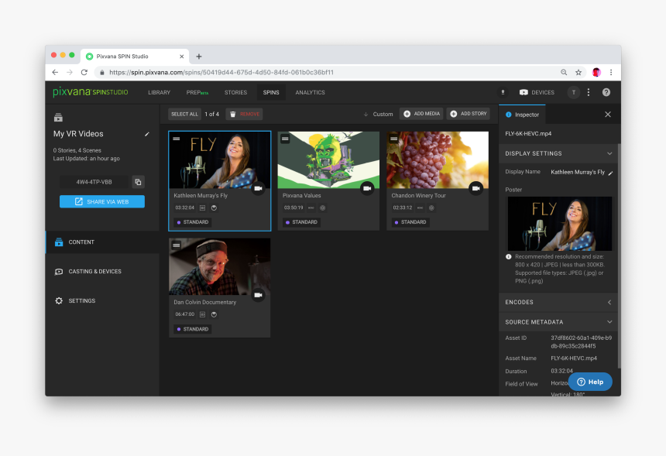Click the browser zoom icon
Screen dimensions: 666x456
tap(564, 73)
